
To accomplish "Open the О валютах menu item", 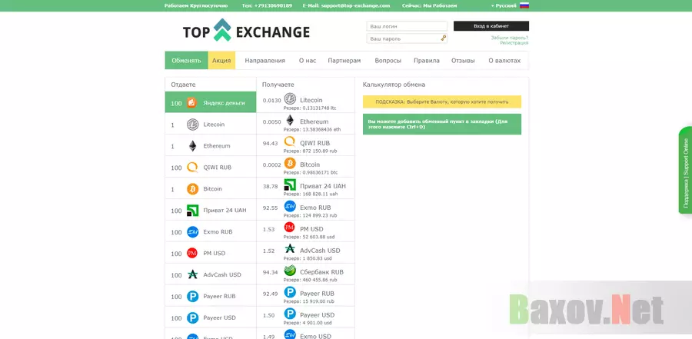I will [504, 61].
